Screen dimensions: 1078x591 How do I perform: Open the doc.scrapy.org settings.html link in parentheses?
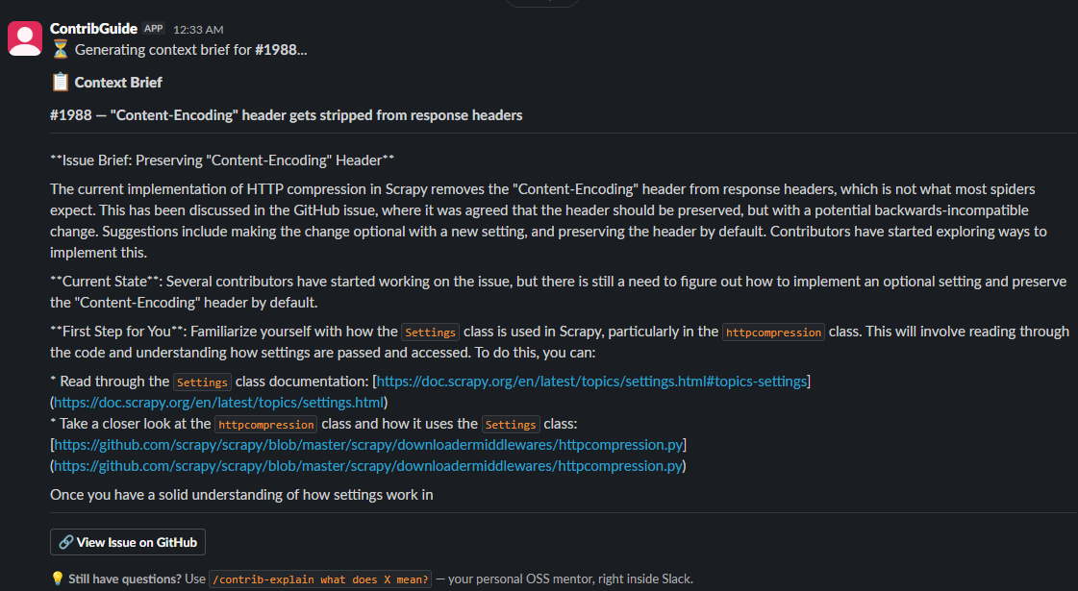pos(218,403)
